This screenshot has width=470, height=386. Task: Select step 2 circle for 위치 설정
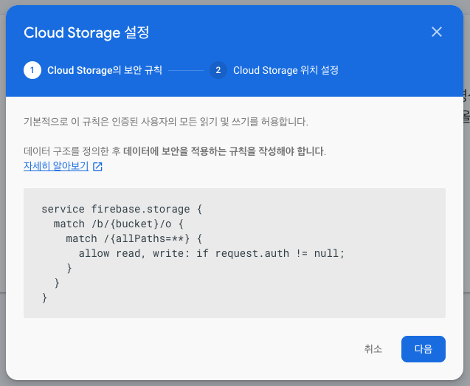coord(218,70)
